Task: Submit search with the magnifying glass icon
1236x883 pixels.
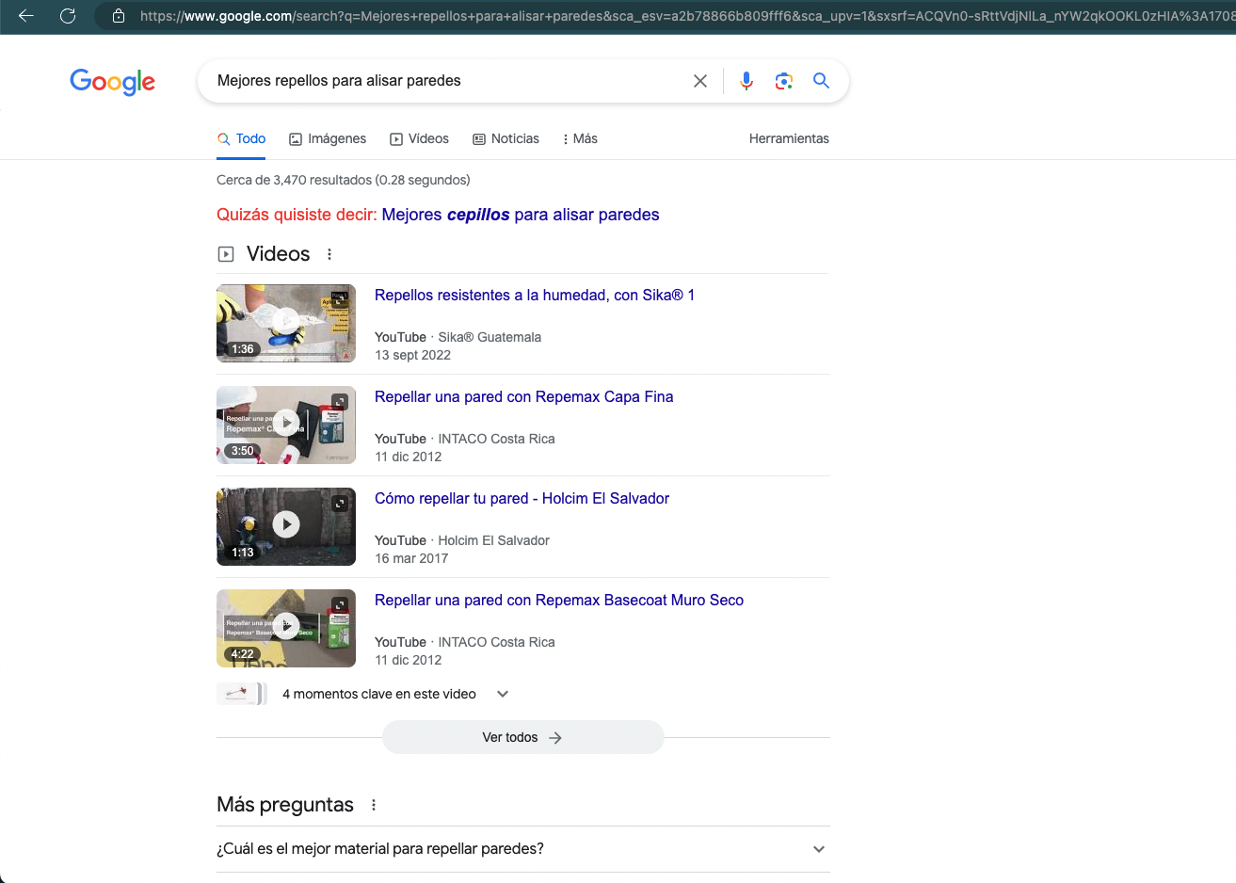Action: 821,81
